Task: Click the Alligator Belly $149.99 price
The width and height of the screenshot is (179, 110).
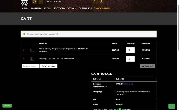Action: tap(115, 50)
